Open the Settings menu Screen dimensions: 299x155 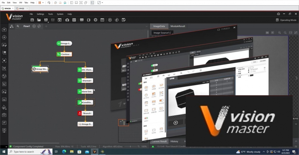(40, 14)
